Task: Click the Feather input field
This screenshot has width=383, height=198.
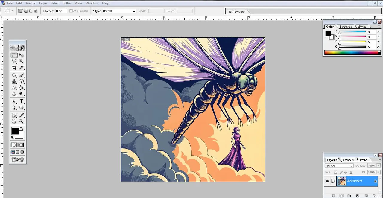Action: point(61,11)
